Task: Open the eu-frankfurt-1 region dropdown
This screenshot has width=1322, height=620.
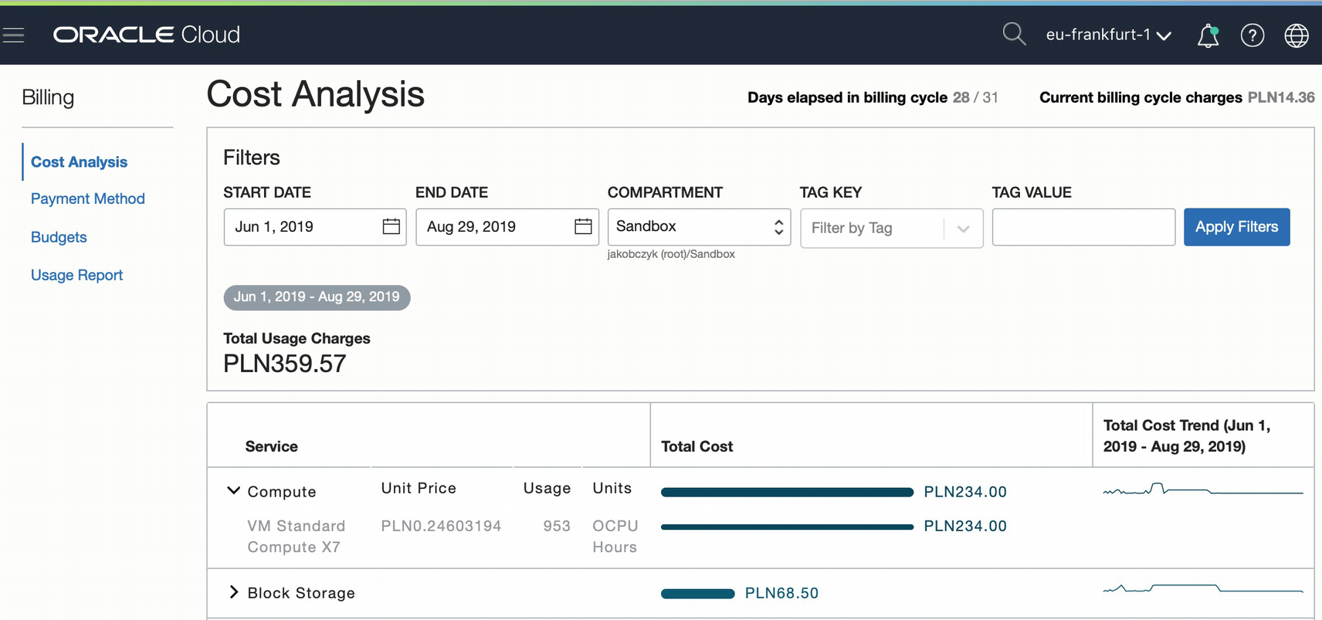Action: pyautogui.click(x=1108, y=35)
